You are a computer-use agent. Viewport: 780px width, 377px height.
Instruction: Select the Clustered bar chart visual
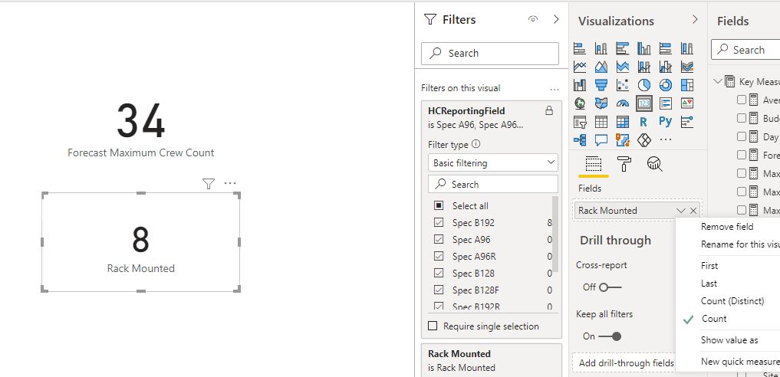tap(622, 48)
